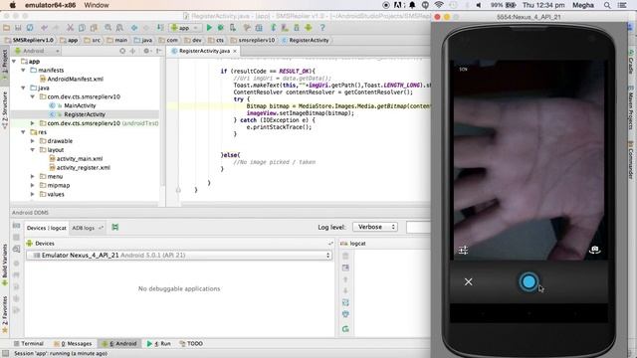Close the RegisterActivity.java tab
Image resolution: width=637 pixels, height=358 pixels.
pos(235,51)
